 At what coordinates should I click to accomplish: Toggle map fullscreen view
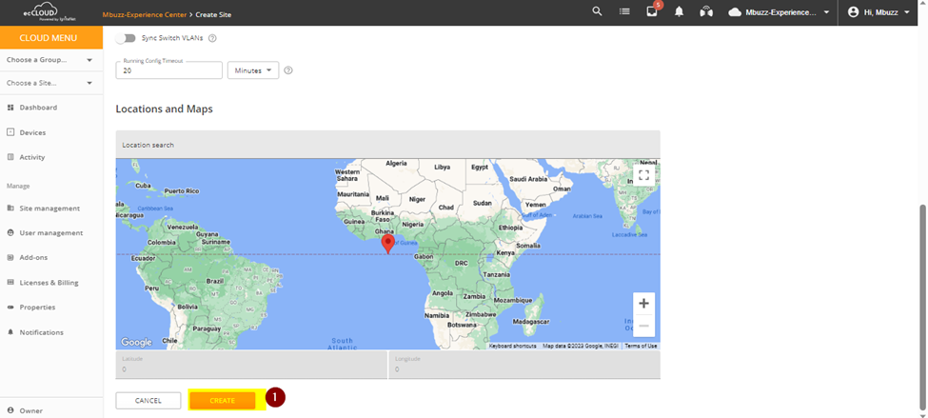pyautogui.click(x=644, y=174)
